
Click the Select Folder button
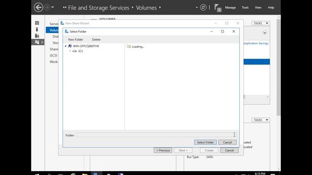205,142
